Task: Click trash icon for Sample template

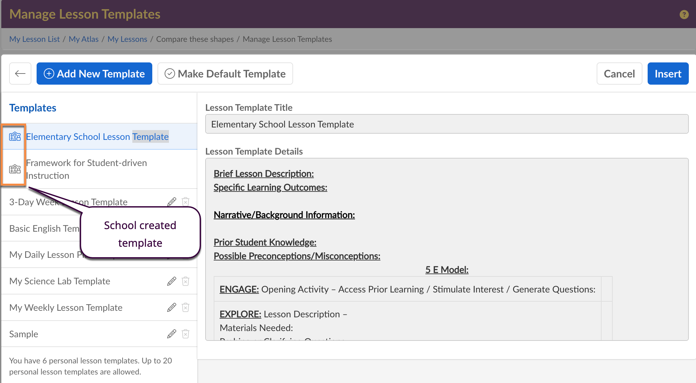Action: pyautogui.click(x=186, y=334)
